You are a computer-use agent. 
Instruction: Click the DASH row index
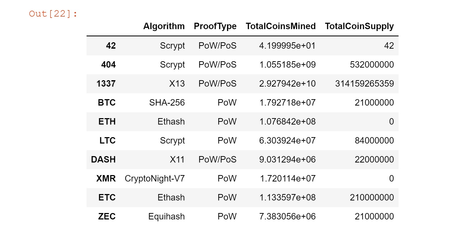pyautogui.click(x=103, y=160)
